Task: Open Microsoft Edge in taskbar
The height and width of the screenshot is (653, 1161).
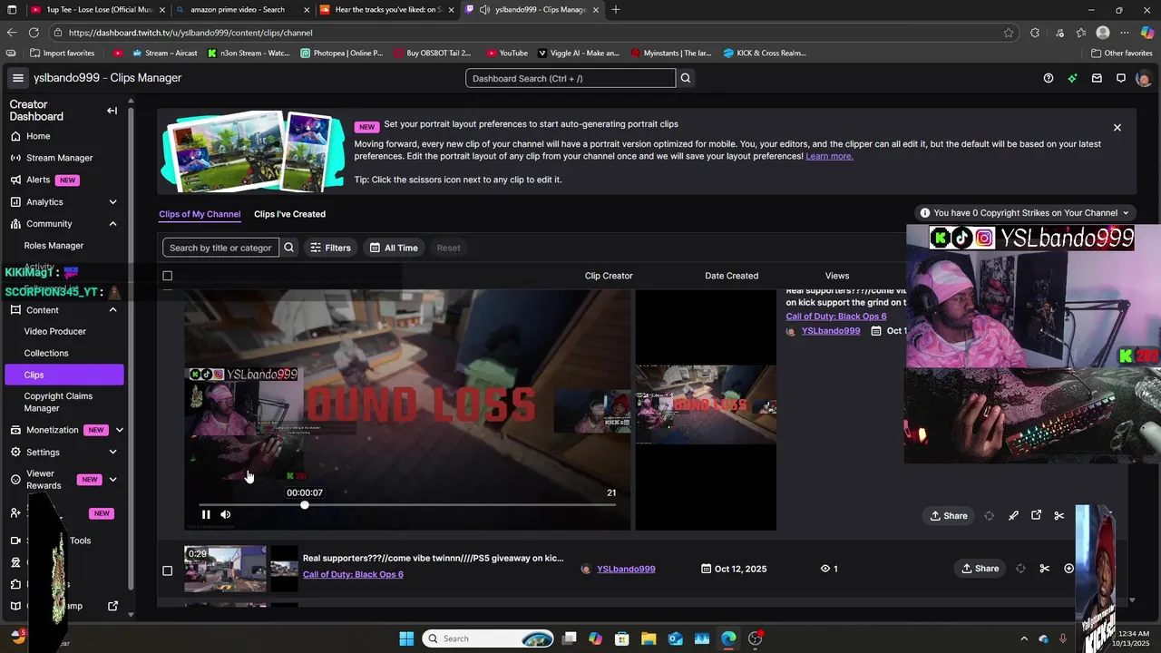Action: 728,638
